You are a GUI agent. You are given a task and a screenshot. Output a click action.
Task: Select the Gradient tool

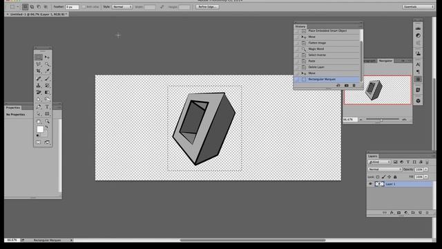(x=47, y=92)
